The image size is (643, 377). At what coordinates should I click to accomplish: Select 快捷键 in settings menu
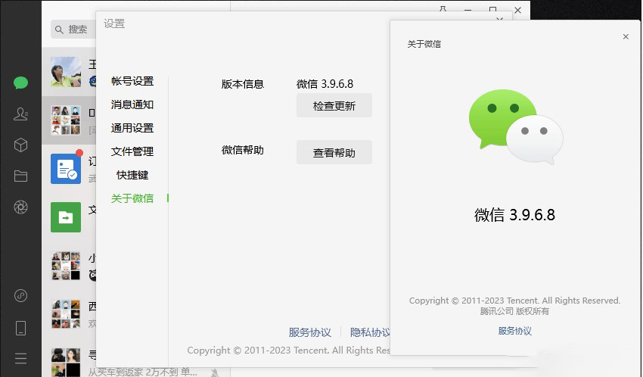coord(132,175)
